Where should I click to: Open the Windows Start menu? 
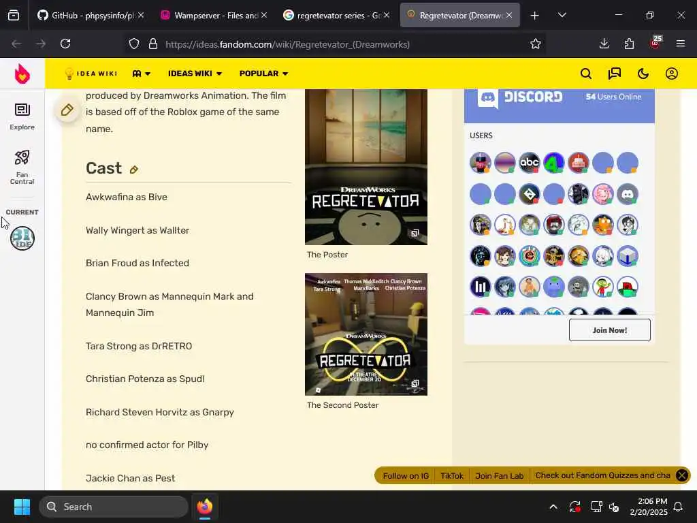point(22,507)
